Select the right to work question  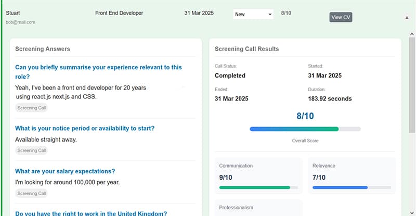coord(91,213)
